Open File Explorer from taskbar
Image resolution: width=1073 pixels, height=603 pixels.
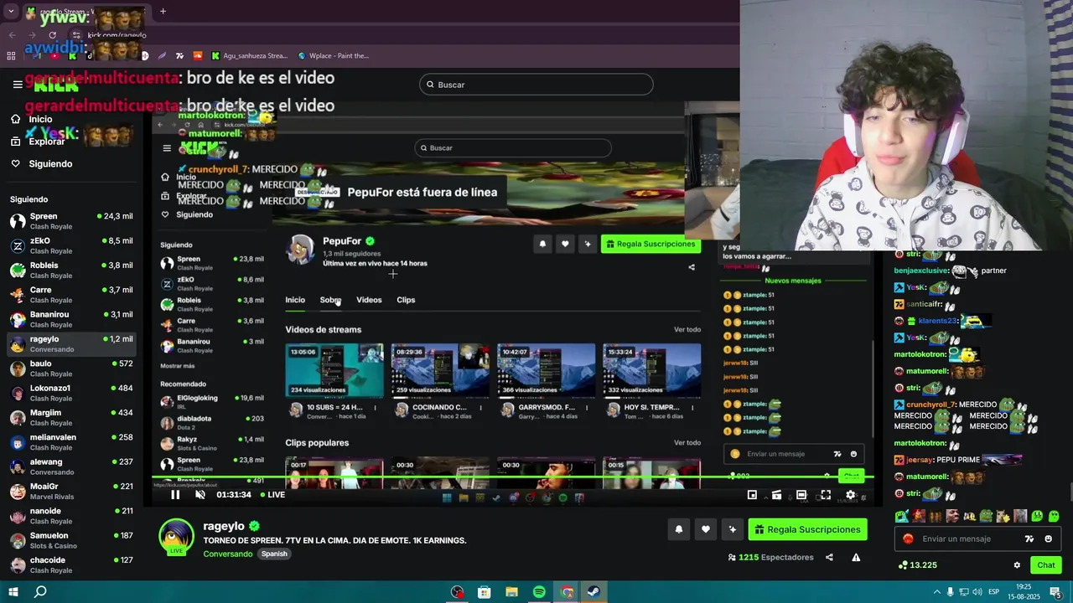pyautogui.click(x=511, y=592)
